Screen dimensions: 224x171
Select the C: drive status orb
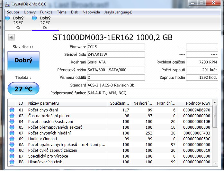(7, 18)
